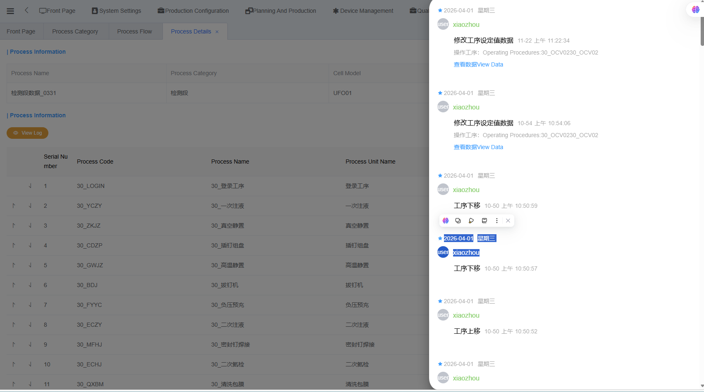Click the 工序上移 10:50:52 log entry
This screenshot has height=392, width=704.
[x=496, y=331]
